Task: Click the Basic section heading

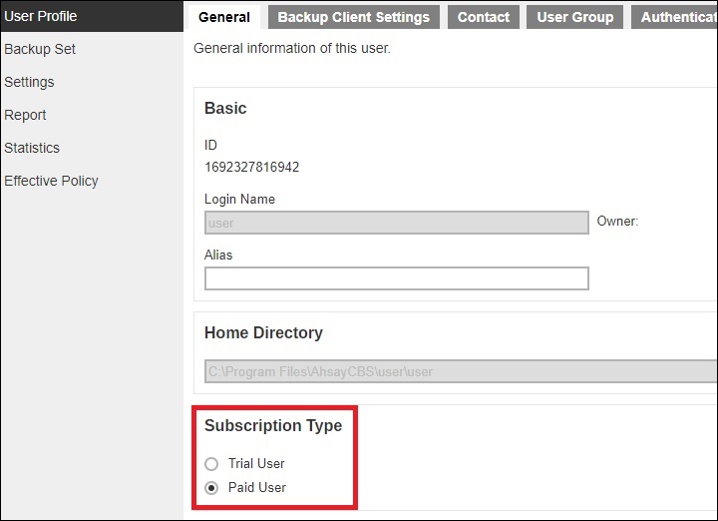Action: click(225, 108)
